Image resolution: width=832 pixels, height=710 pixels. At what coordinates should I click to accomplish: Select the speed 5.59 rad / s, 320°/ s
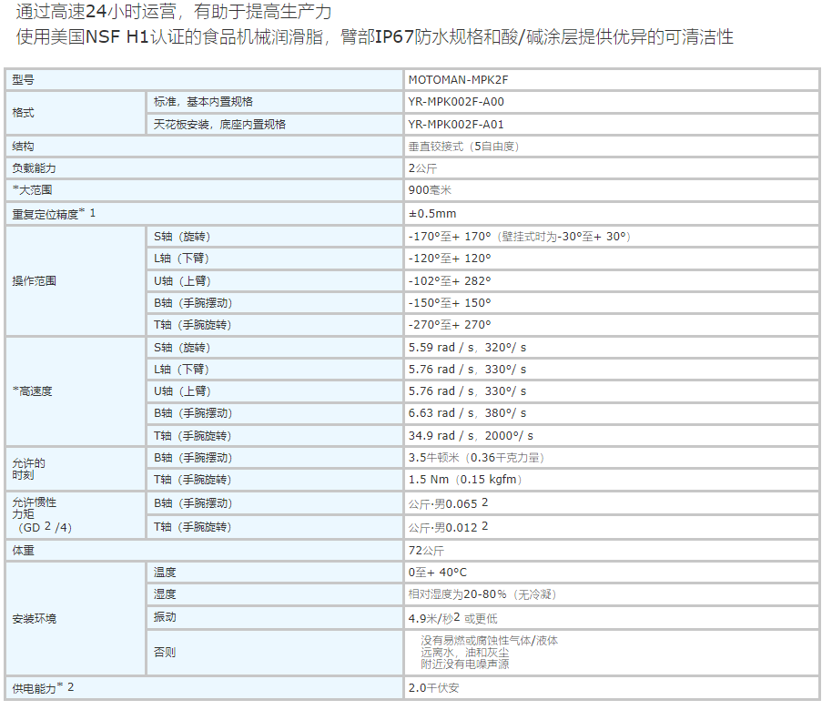pos(467,348)
